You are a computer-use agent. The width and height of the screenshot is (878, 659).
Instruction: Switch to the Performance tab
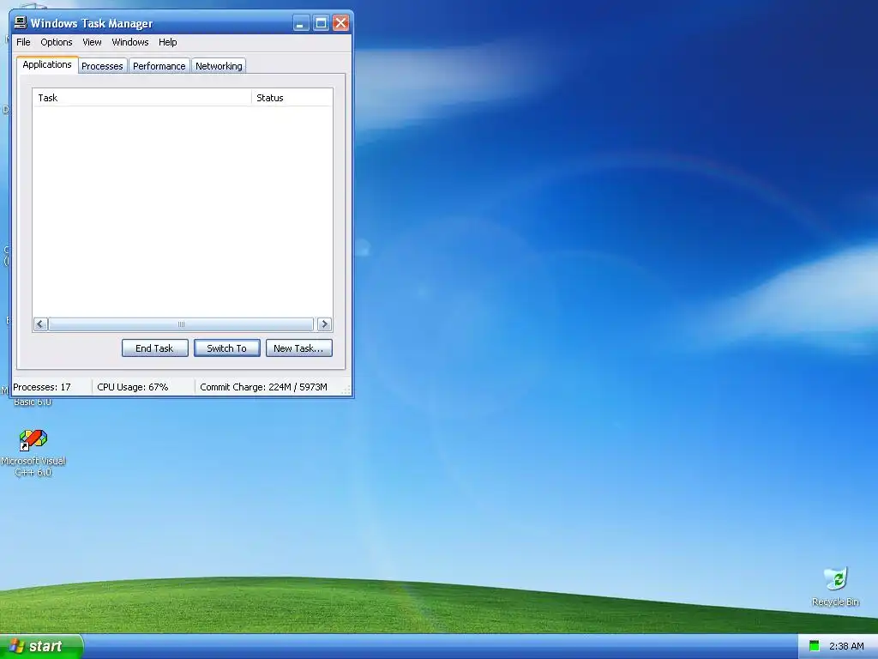159,66
